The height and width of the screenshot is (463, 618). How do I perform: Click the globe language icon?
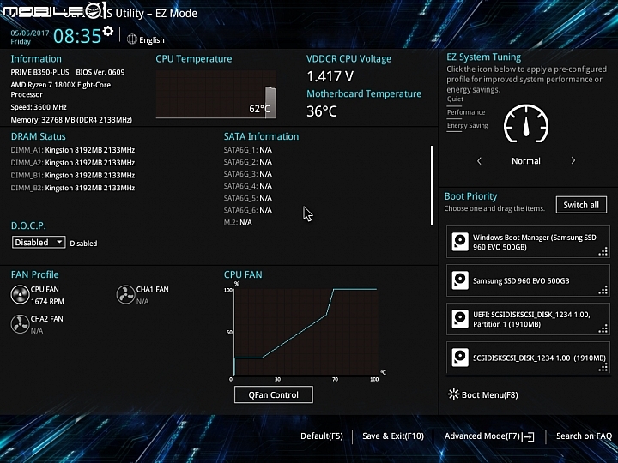point(132,39)
